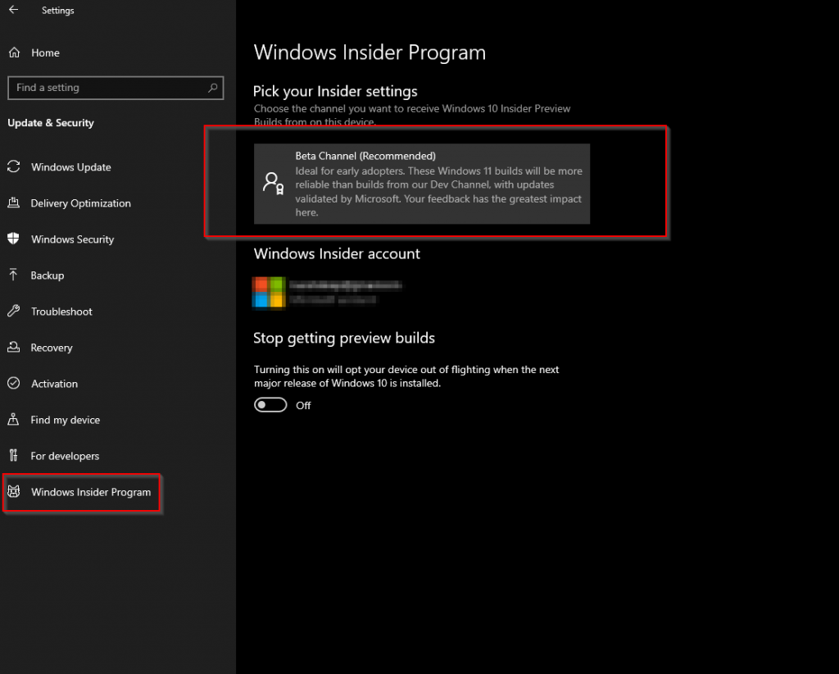Toggle Stop getting preview builds switch
The image size is (839, 674).
click(x=270, y=405)
